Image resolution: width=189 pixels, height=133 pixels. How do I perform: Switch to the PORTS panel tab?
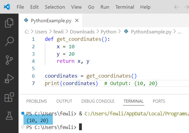click(x=159, y=101)
